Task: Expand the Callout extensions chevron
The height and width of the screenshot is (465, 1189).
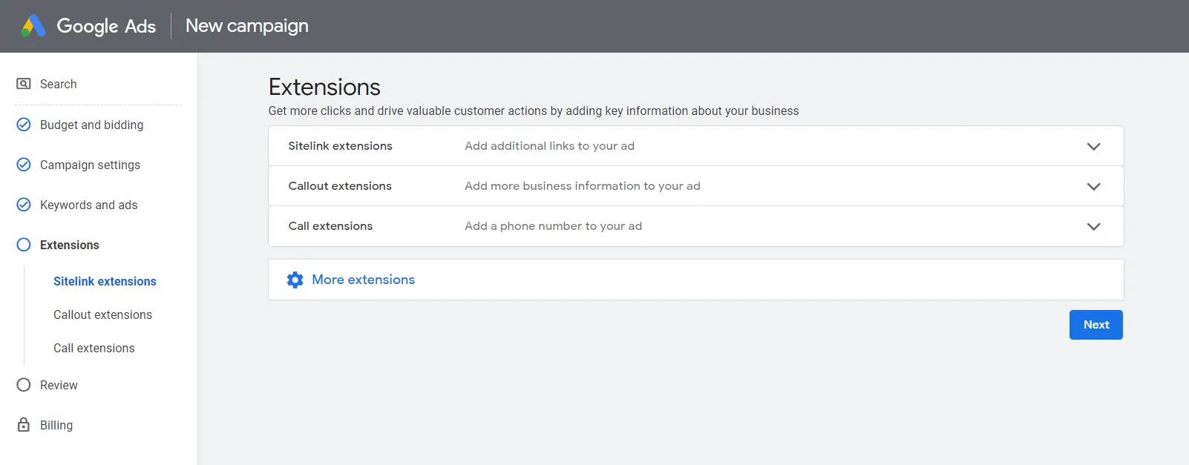Action: pos(1093,186)
